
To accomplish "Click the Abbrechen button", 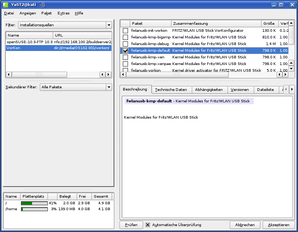I will 245,225.
